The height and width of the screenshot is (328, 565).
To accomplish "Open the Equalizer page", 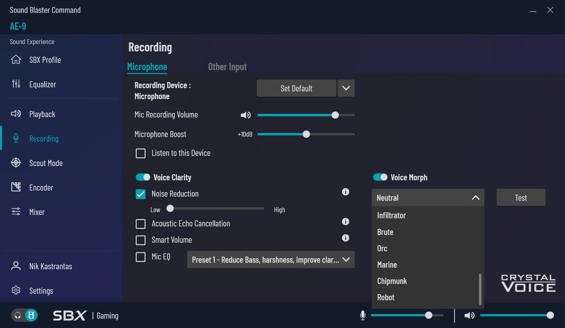I will tap(43, 84).
